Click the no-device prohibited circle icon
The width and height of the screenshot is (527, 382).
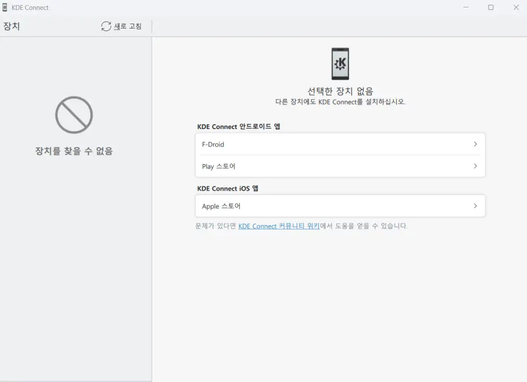[x=74, y=115]
